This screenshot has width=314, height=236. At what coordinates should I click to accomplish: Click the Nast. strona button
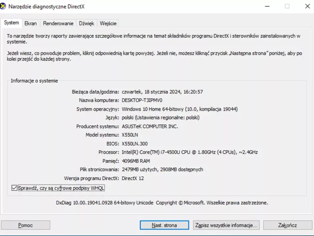pyautogui.click(x=164, y=225)
